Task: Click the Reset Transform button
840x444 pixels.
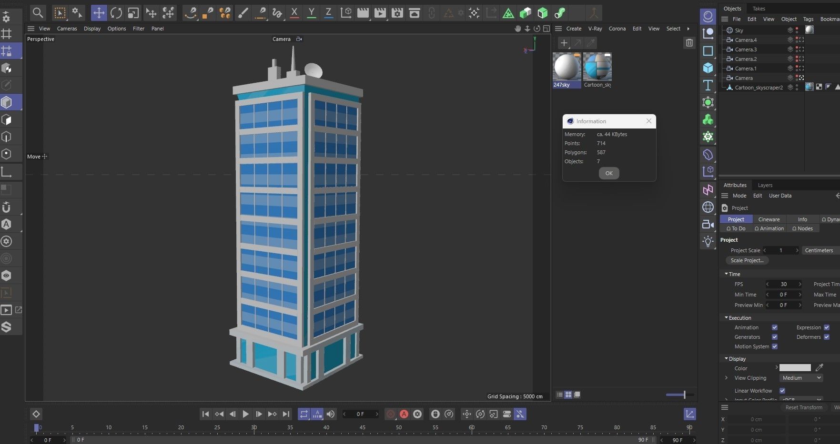Action: [804, 407]
